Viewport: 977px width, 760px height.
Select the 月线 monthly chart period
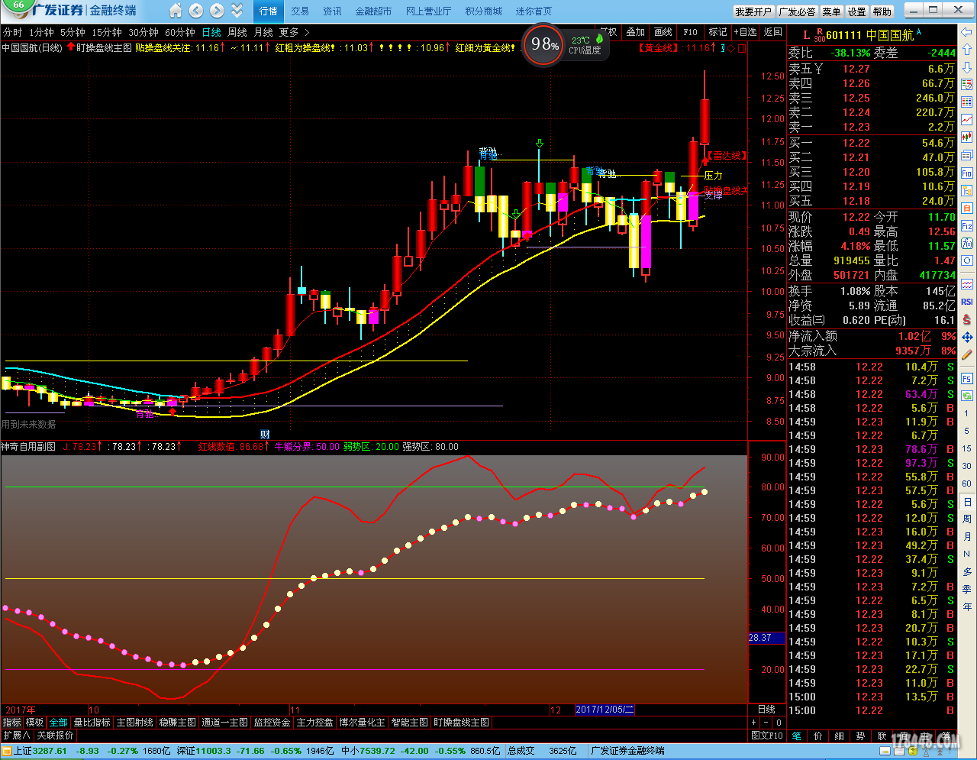point(263,32)
